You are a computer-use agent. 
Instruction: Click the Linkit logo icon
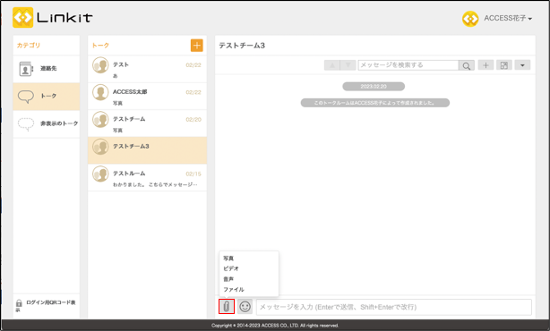(22, 18)
